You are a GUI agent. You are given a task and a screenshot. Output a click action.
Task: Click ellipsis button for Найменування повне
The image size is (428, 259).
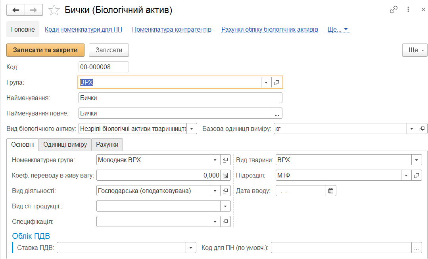(277, 113)
